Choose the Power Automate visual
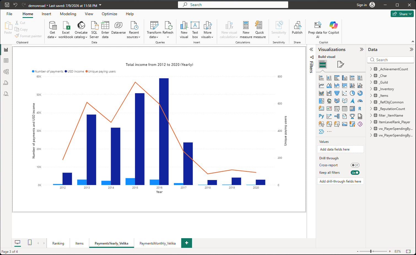The image size is (416, 255). [x=321, y=132]
